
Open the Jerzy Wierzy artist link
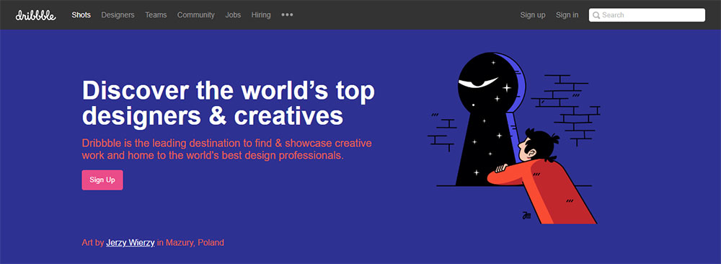pyautogui.click(x=130, y=242)
